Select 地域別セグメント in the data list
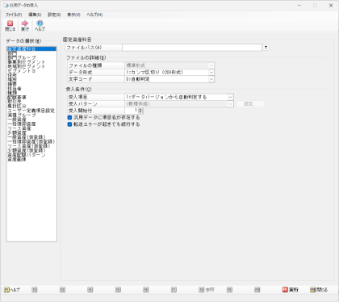The width and height of the screenshot is (339, 302). (x=26, y=66)
